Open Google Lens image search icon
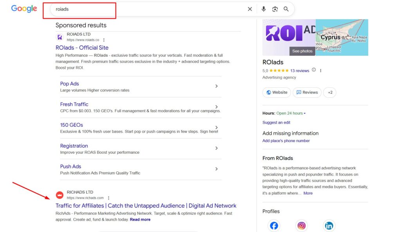 click(x=275, y=9)
